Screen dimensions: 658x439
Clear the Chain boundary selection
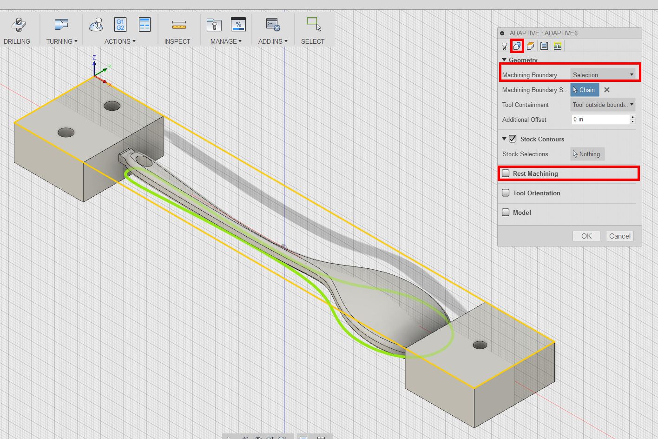coord(607,90)
